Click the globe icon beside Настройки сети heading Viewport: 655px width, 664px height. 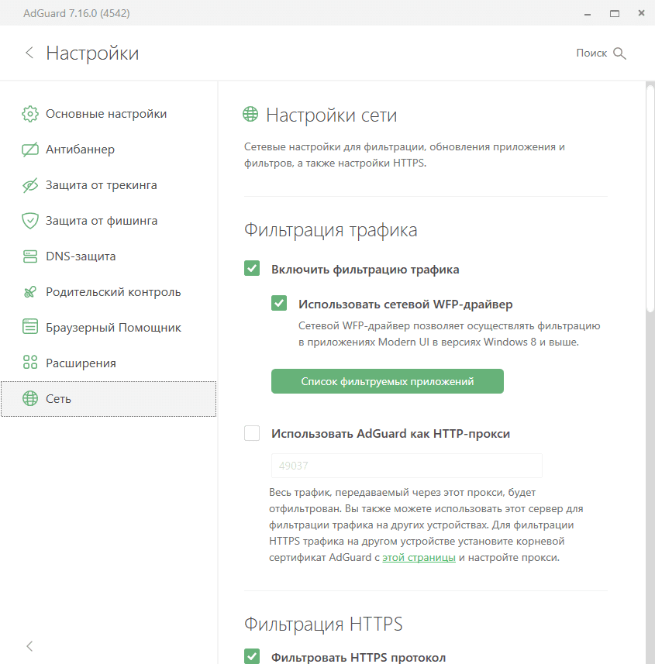pyautogui.click(x=250, y=114)
